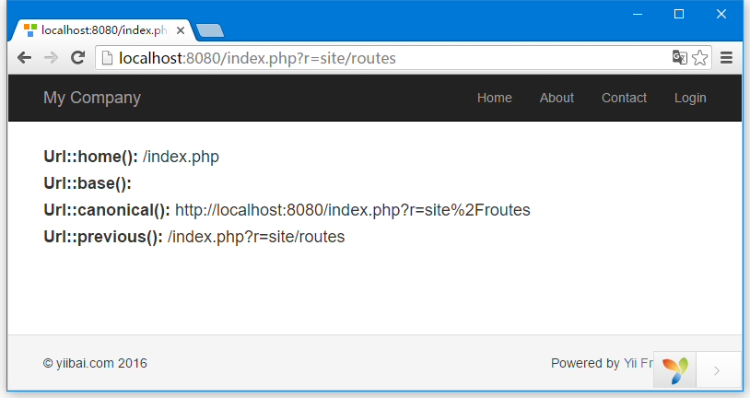Click the browser forward arrow
This screenshot has height=398, width=750.
(x=51, y=58)
